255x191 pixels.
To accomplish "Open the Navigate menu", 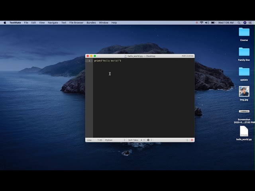I will 53,23.
